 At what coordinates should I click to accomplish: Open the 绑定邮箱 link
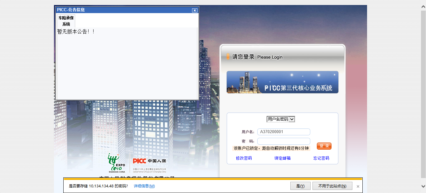pyautogui.click(x=283, y=158)
